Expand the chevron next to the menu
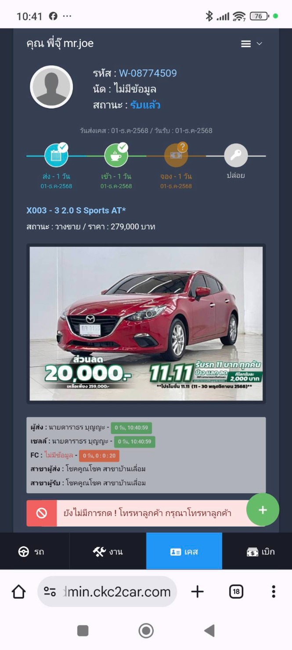The height and width of the screenshot is (650, 292). [259, 44]
